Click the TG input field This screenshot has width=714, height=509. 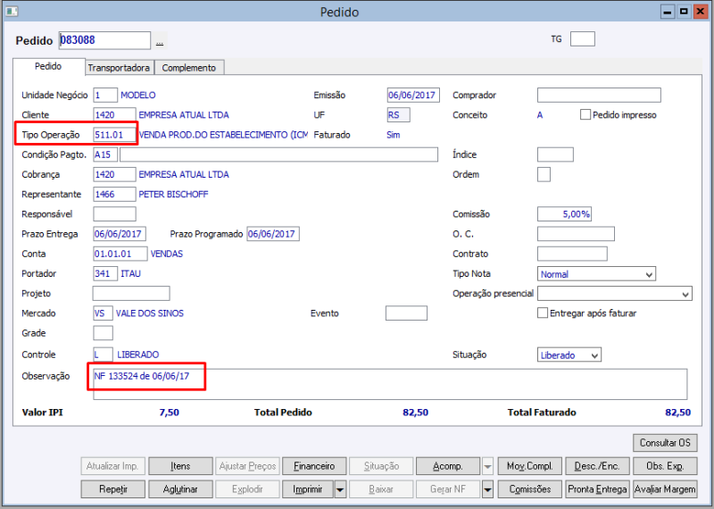point(583,39)
